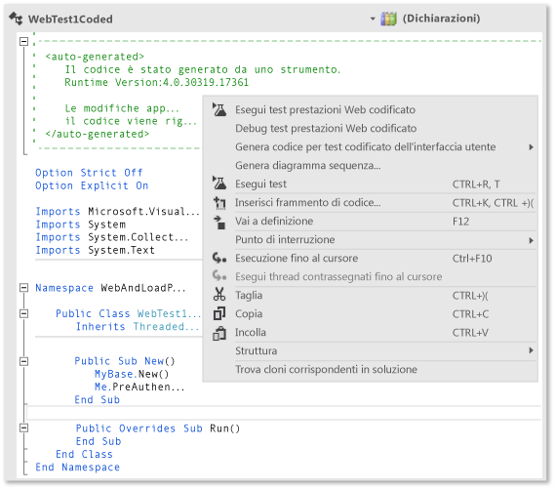Open the WebTest1Coded dropdown arrow
555x489 pixels.
click(x=373, y=19)
